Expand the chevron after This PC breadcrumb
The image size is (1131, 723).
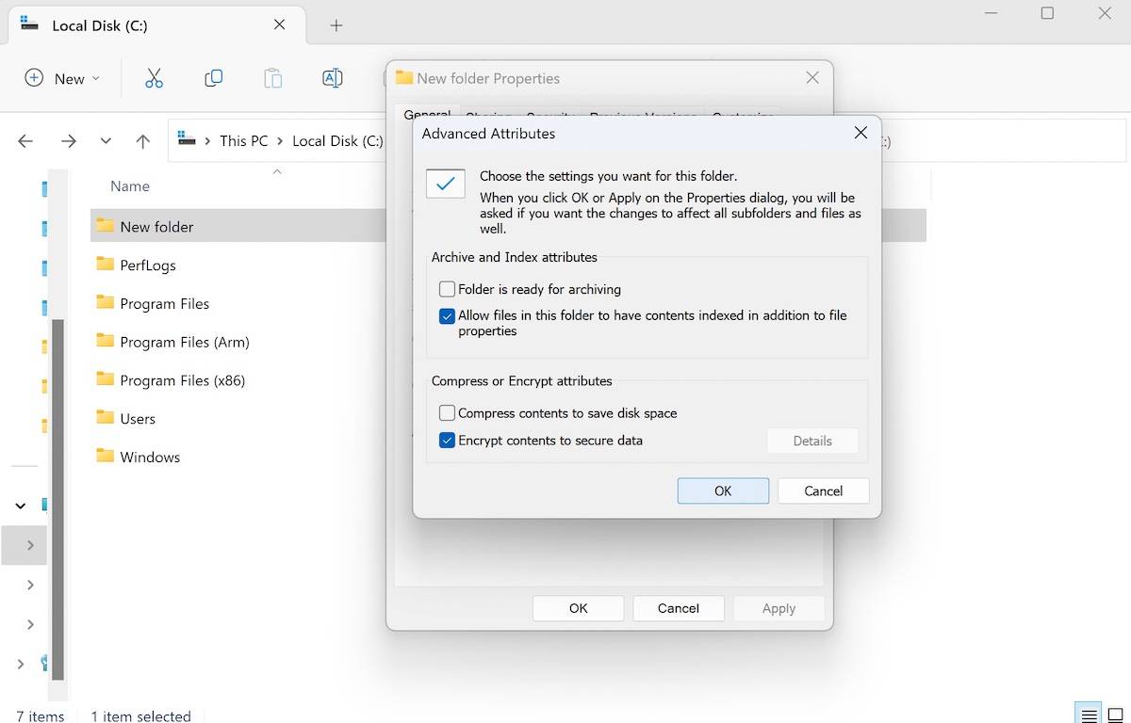(280, 141)
